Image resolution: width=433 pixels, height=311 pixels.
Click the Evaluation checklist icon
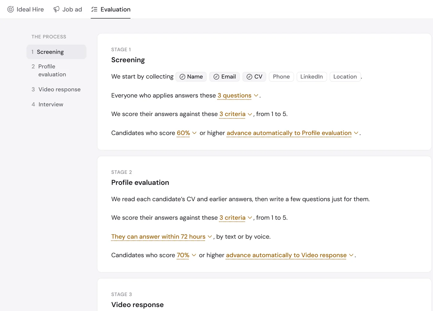pos(94,9)
